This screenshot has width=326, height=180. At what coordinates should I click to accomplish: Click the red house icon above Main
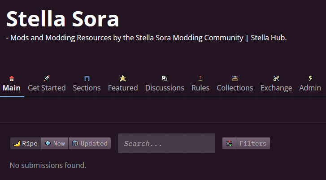[12, 78]
